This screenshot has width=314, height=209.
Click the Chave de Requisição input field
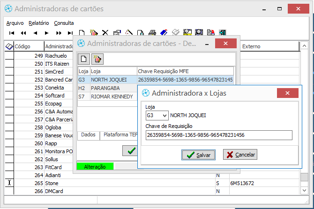(219, 135)
